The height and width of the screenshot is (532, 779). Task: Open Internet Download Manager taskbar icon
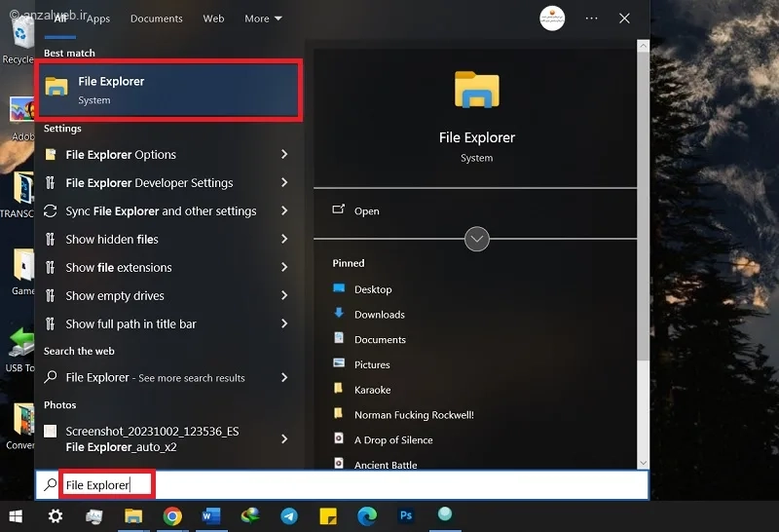[x=250, y=515]
